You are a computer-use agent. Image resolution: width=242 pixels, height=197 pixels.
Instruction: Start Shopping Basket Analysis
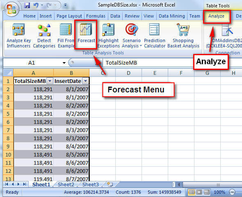tap(183, 36)
